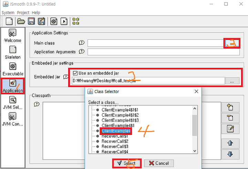Click the four stars toolbar icon
Screen dimensions: 248x169
pyautogui.click(x=76, y=21)
